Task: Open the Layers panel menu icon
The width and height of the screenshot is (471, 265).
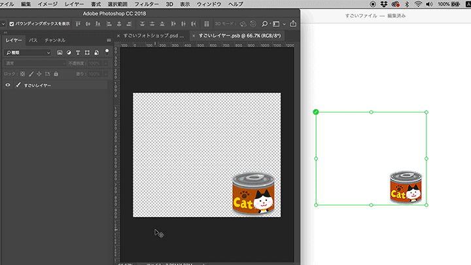Action: coord(109,40)
